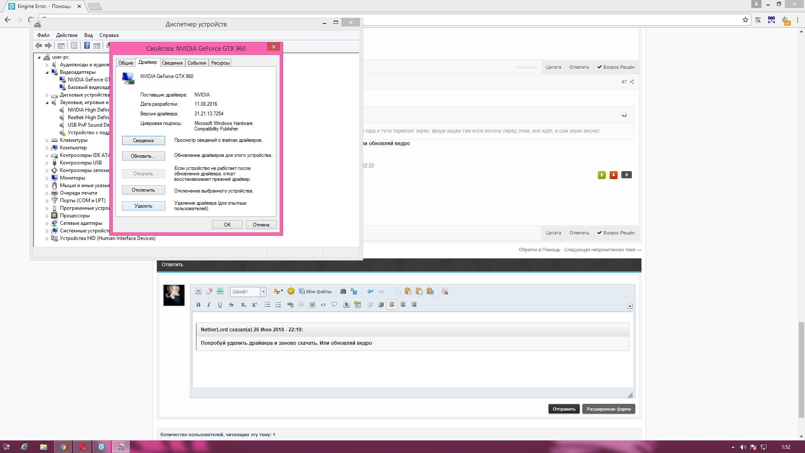Expand the Мониторы tree node
Screen dimensions: 805x453
click(47, 178)
